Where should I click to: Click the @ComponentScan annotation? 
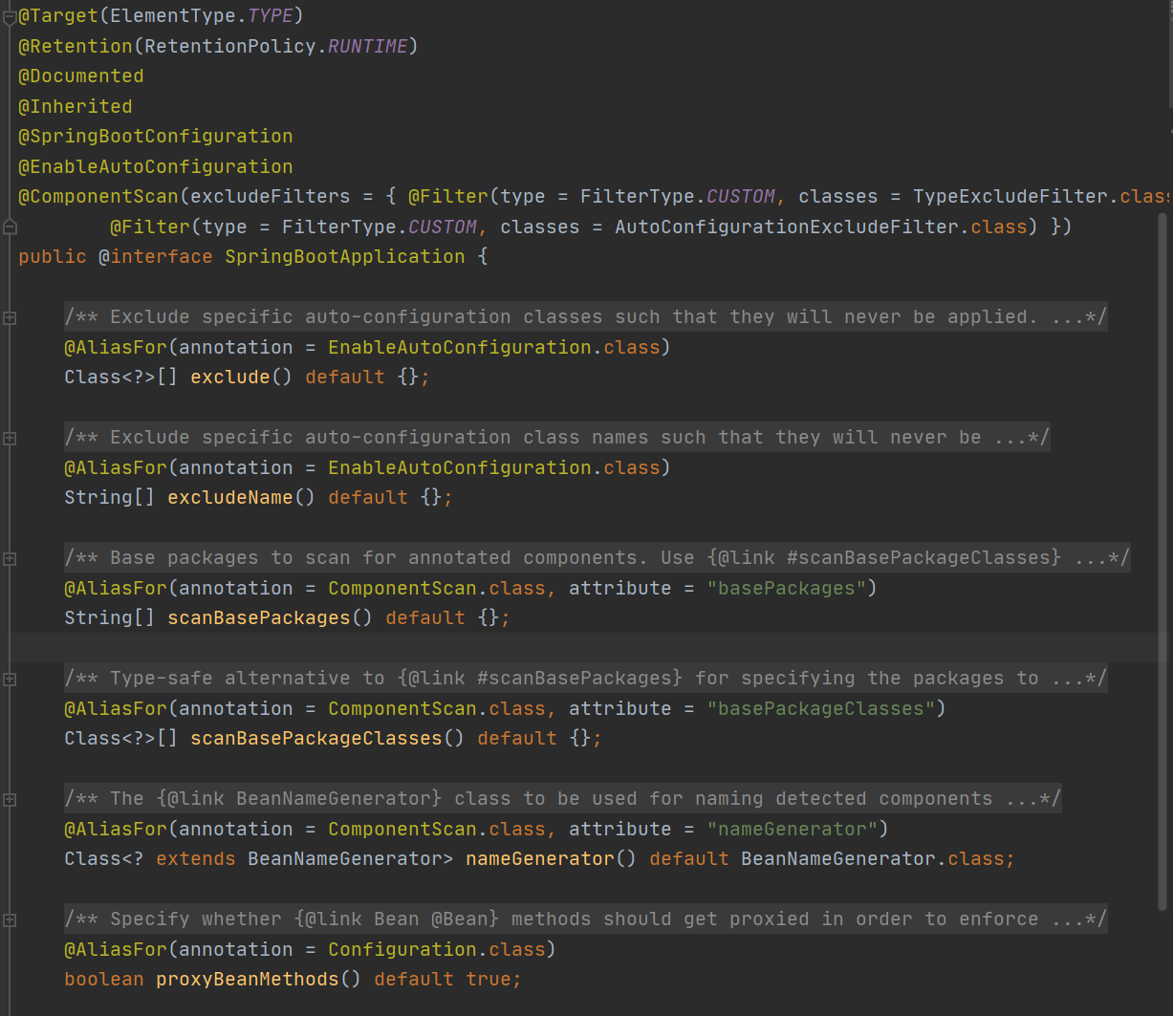98,196
